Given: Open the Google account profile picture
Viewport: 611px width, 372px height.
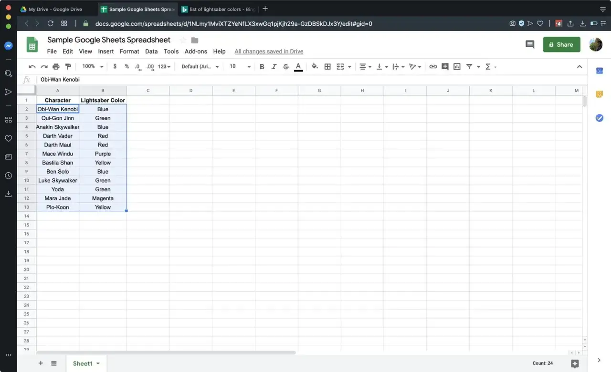Looking at the screenshot, I should tap(595, 44).
